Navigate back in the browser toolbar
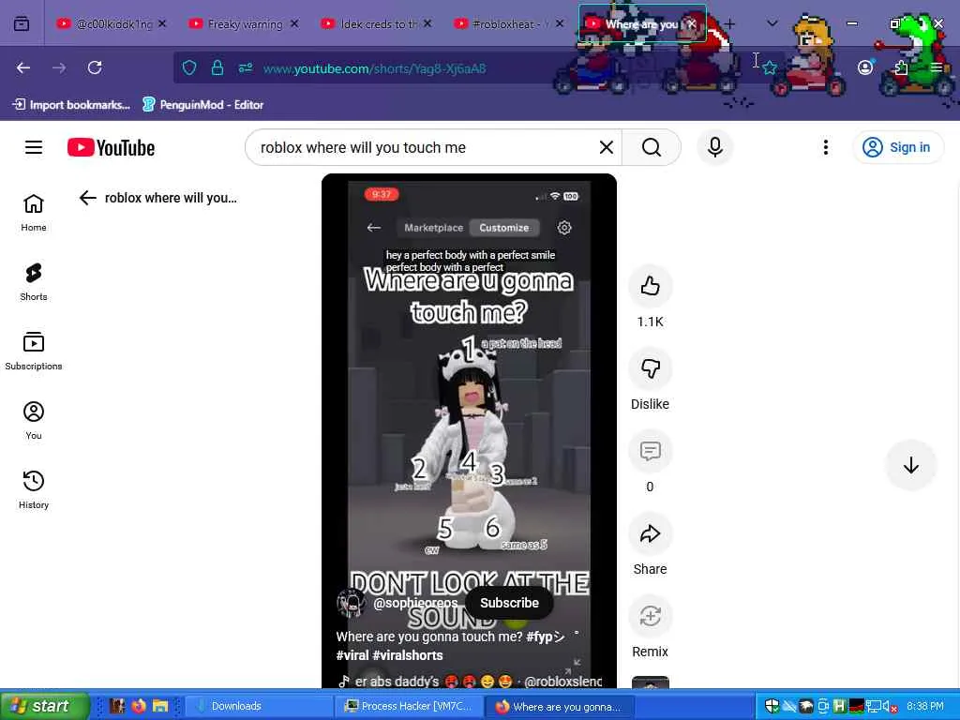Viewport: 960px width, 720px height. (23, 67)
